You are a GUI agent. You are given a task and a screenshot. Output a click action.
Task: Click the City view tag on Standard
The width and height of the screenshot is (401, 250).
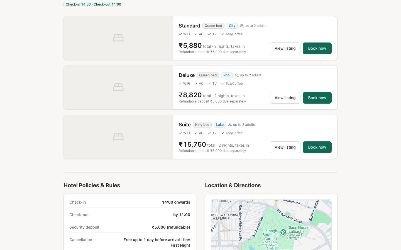click(232, 26)
